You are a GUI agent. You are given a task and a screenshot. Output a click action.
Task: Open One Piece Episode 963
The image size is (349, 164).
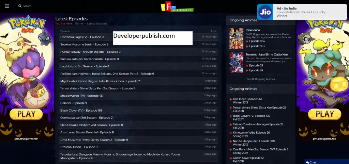click(257, 46)
